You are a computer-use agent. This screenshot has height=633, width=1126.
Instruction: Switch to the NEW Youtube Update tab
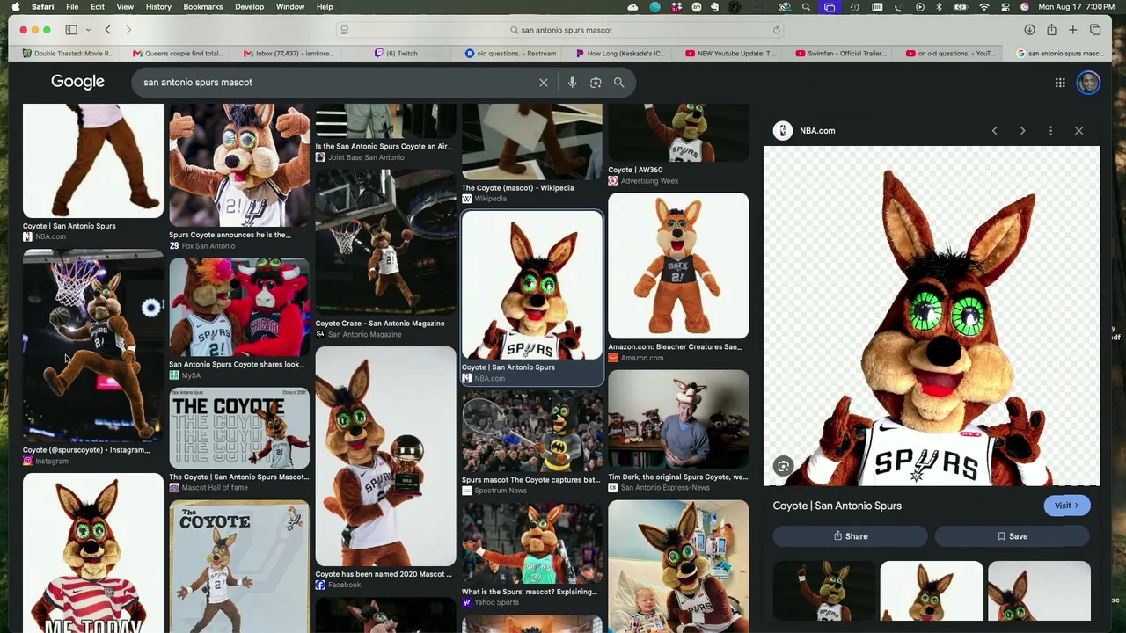(730, 54)
